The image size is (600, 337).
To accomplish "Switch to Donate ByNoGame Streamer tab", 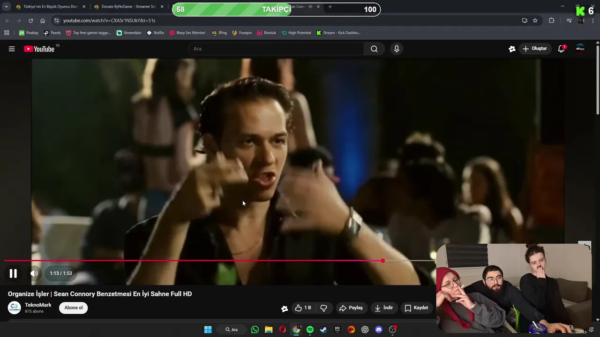I will pyautogui.click(x=129, y=7).
